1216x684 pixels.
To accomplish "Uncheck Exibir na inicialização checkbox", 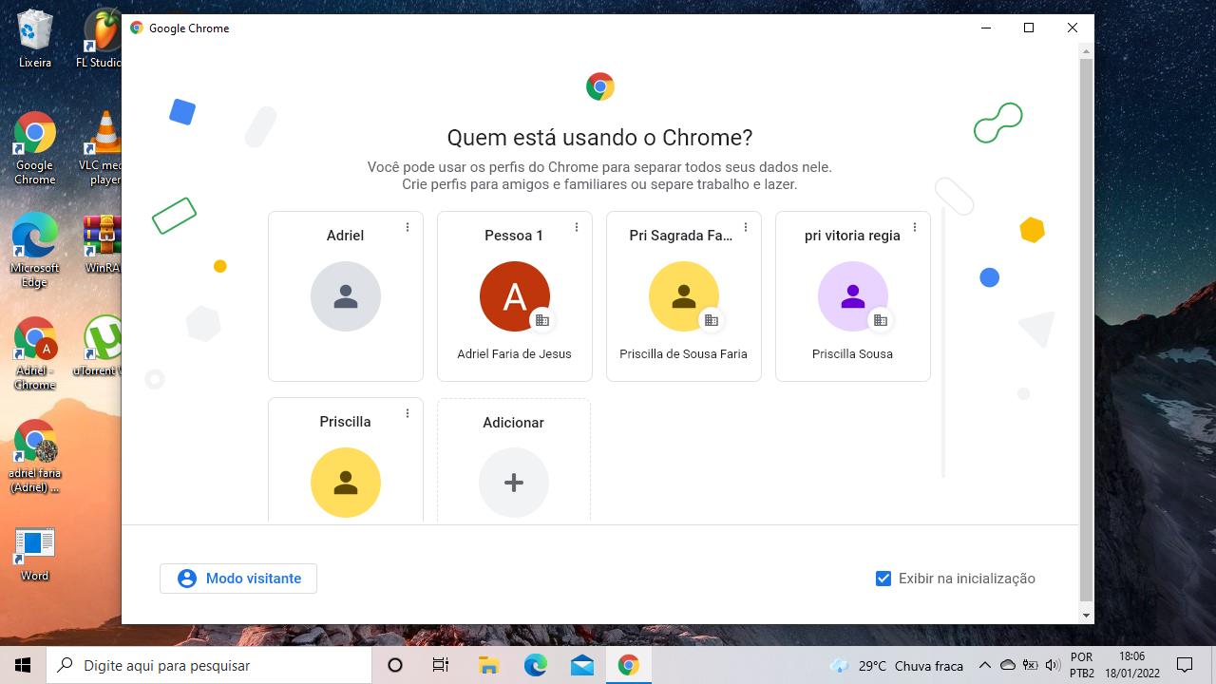I will 883,579.
